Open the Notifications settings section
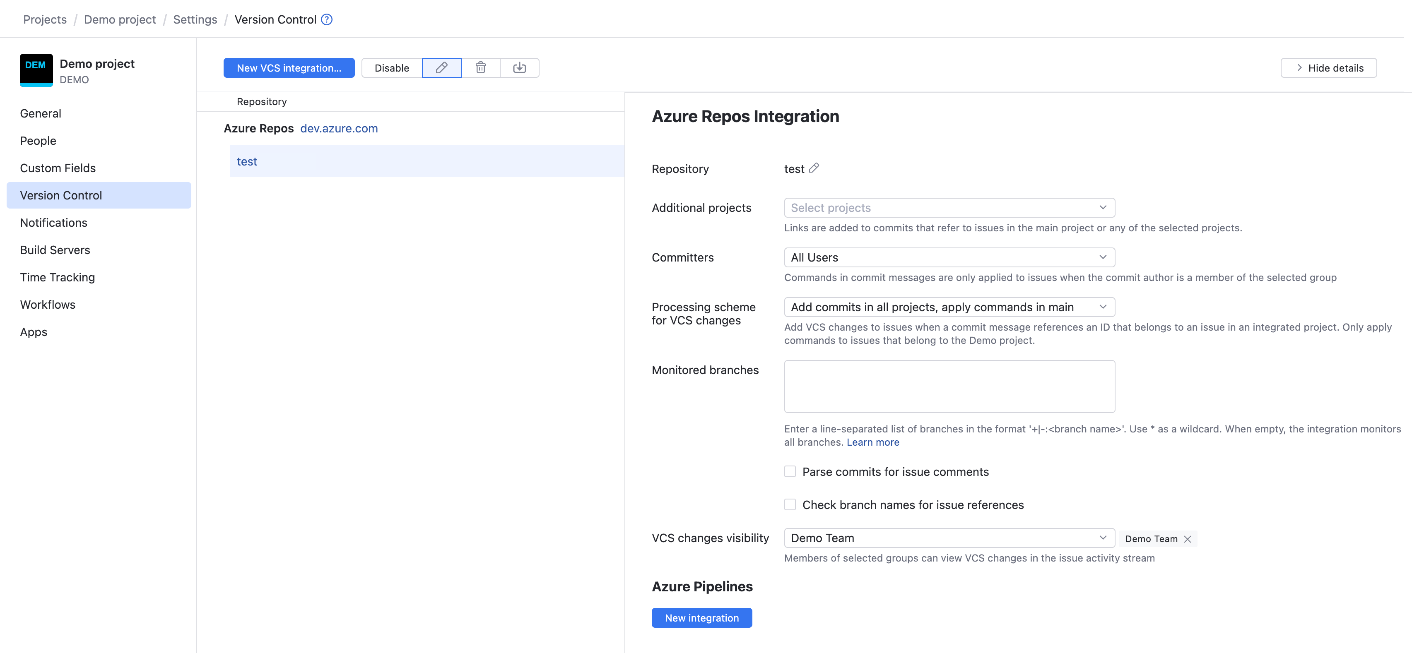Image resolution: width=1412 pixels, height=653 pixels. tap(99, 223)
